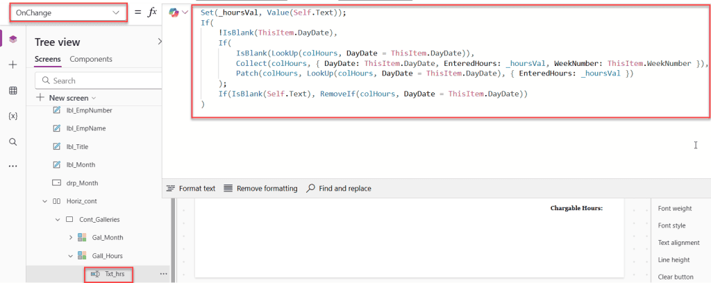The width and height of the screenshot is (711, 283).
Task: Switch to the Screens tab
Action: (x=48, y=60)
